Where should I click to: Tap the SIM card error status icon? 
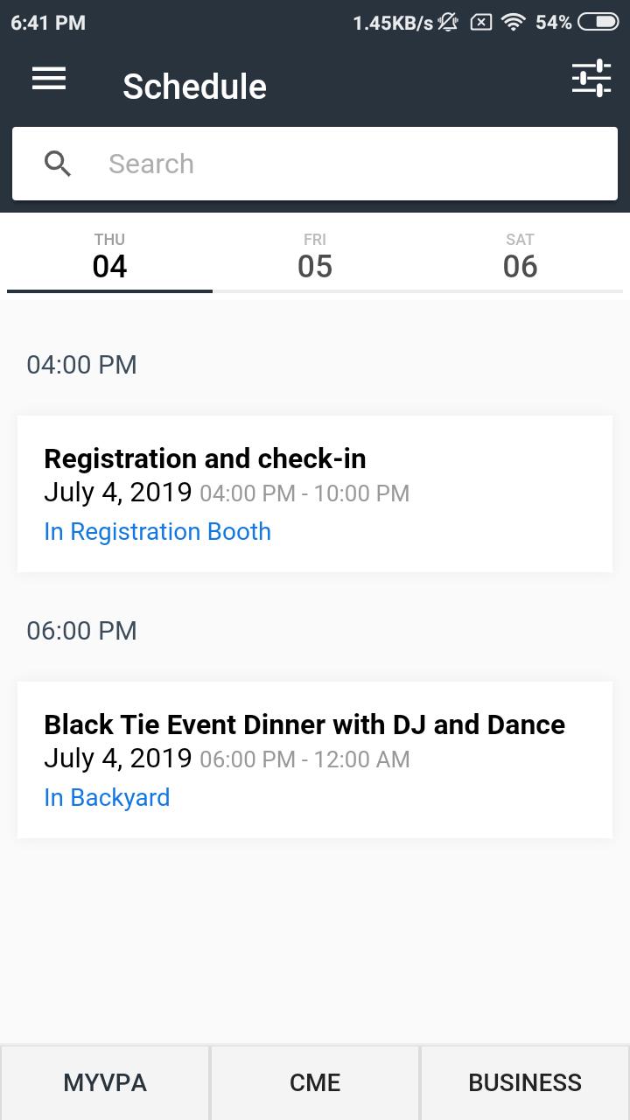481,22
